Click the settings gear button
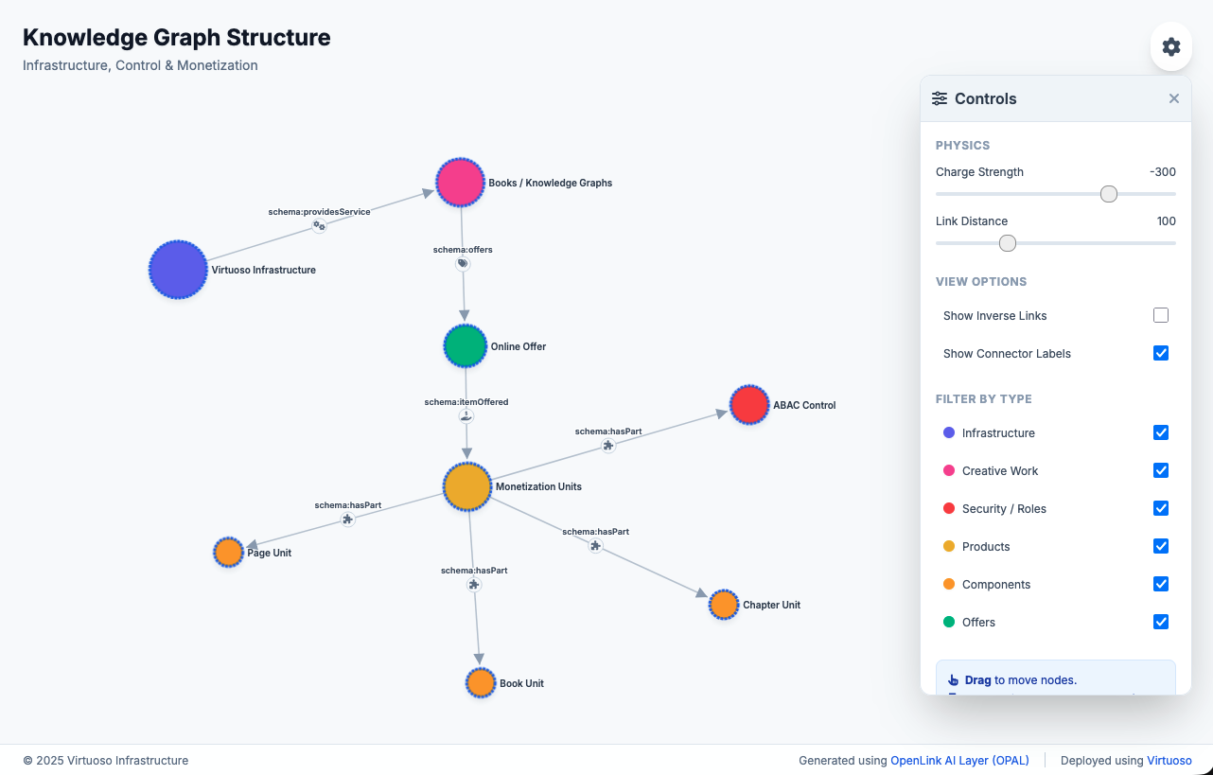 [x=1171, y=46]
